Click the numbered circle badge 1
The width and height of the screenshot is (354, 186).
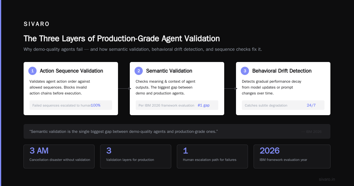click(x=32, y=71)
